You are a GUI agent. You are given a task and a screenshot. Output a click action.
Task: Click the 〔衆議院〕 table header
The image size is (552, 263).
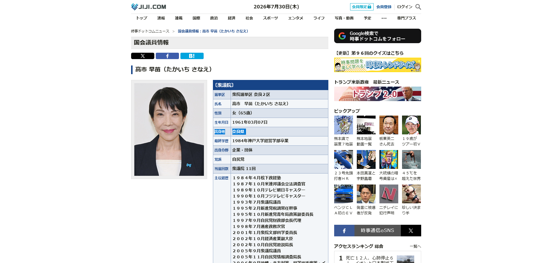(271, 85)
